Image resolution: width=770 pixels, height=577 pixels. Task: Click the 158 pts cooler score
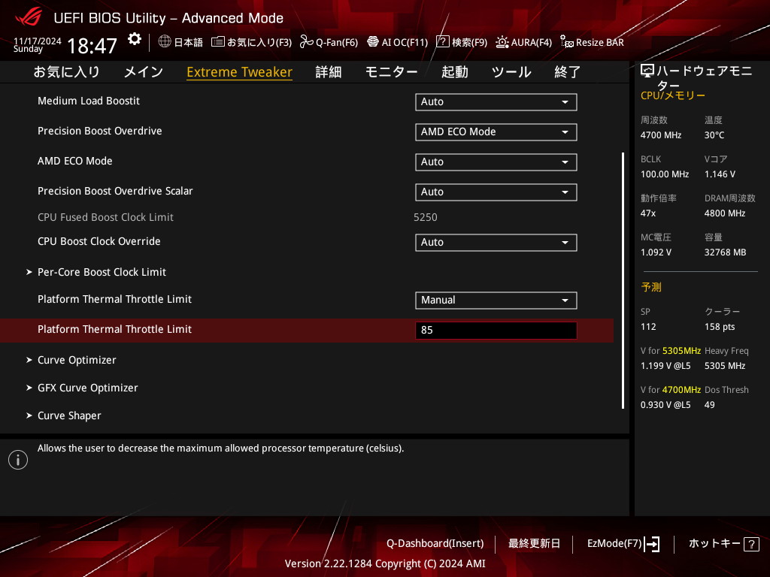click(x=720, y=327)
